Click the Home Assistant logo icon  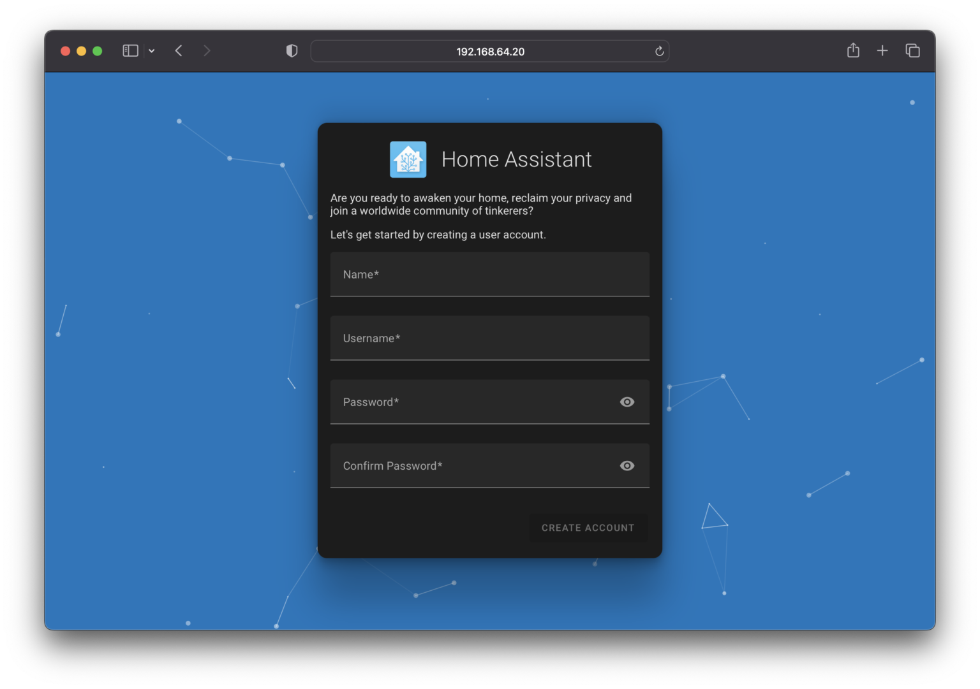pyautogui.click(x=408, y=159)
